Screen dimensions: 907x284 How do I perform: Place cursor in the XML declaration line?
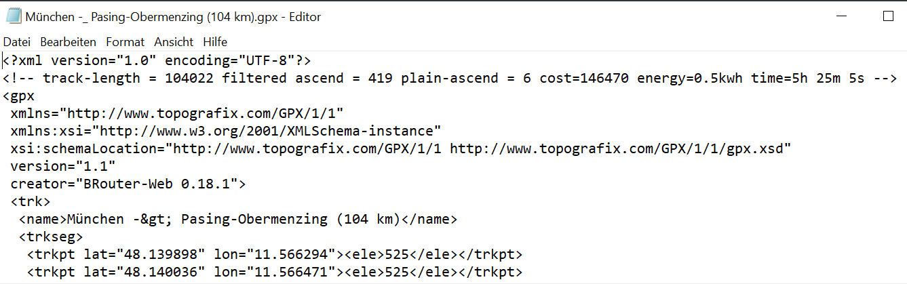tap(157, 61)
